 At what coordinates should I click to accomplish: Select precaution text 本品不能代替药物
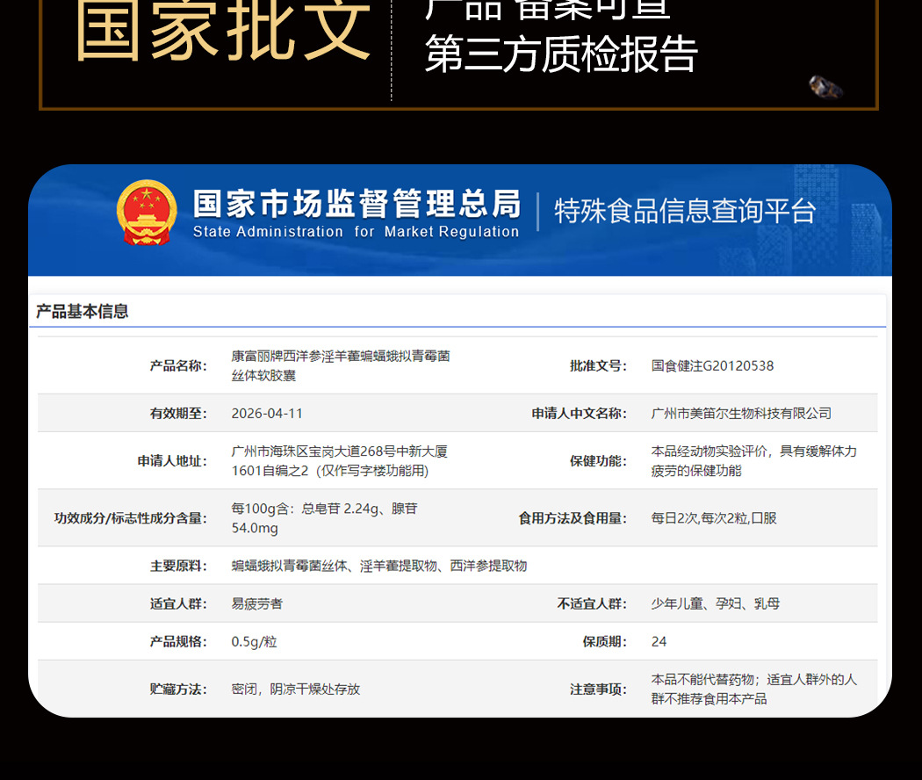tap(702, 679)
